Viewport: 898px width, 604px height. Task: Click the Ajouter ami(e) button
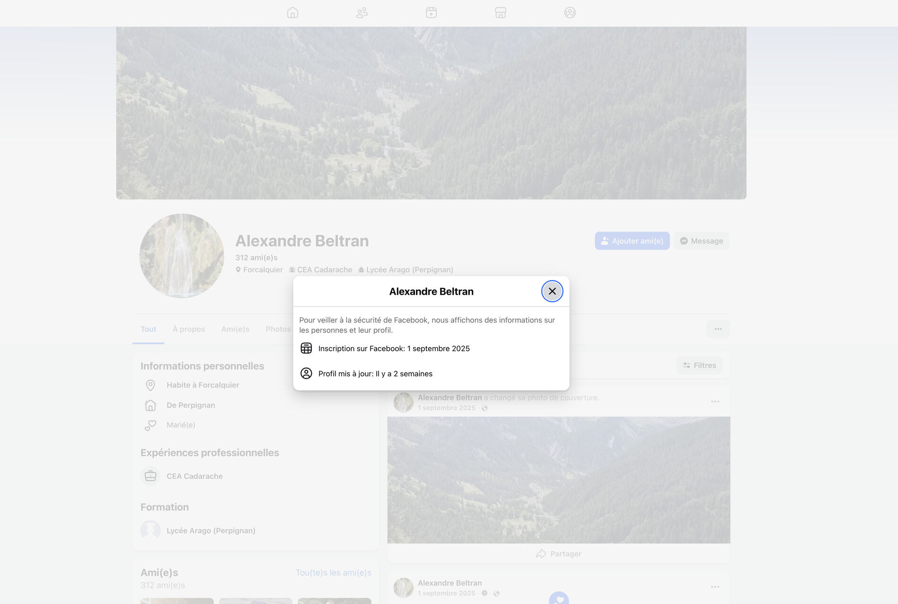pos(632,241)
